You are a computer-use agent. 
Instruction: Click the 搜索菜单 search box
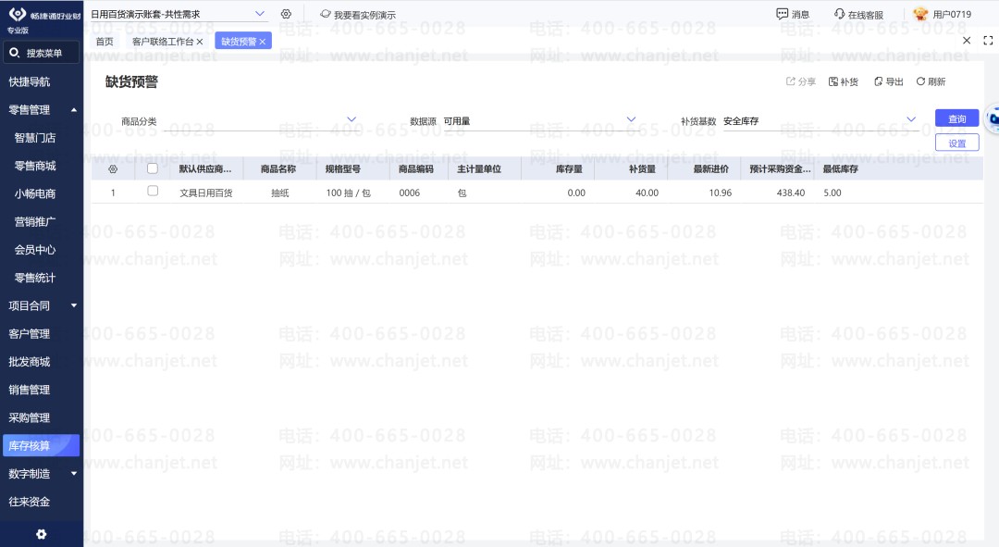click(x=42, y=53)
